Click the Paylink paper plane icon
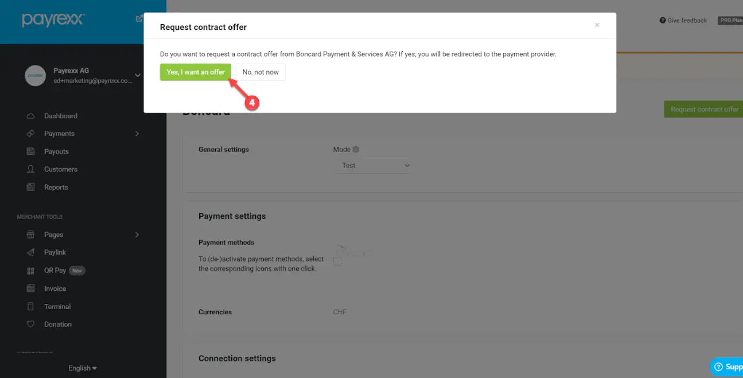 click(x=31, y=252)
